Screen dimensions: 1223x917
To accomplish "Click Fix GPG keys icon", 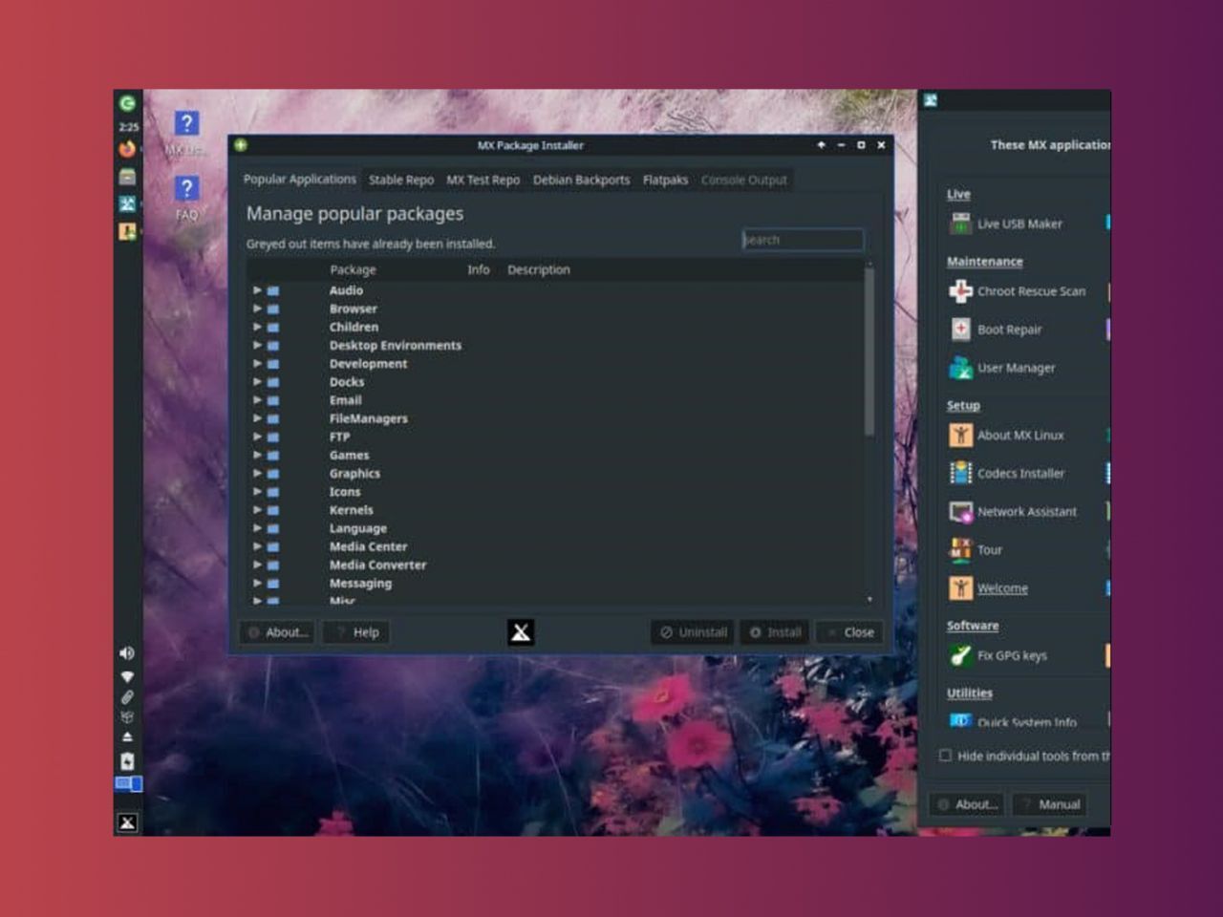I will pyautogui.click(x=960, y=655).
